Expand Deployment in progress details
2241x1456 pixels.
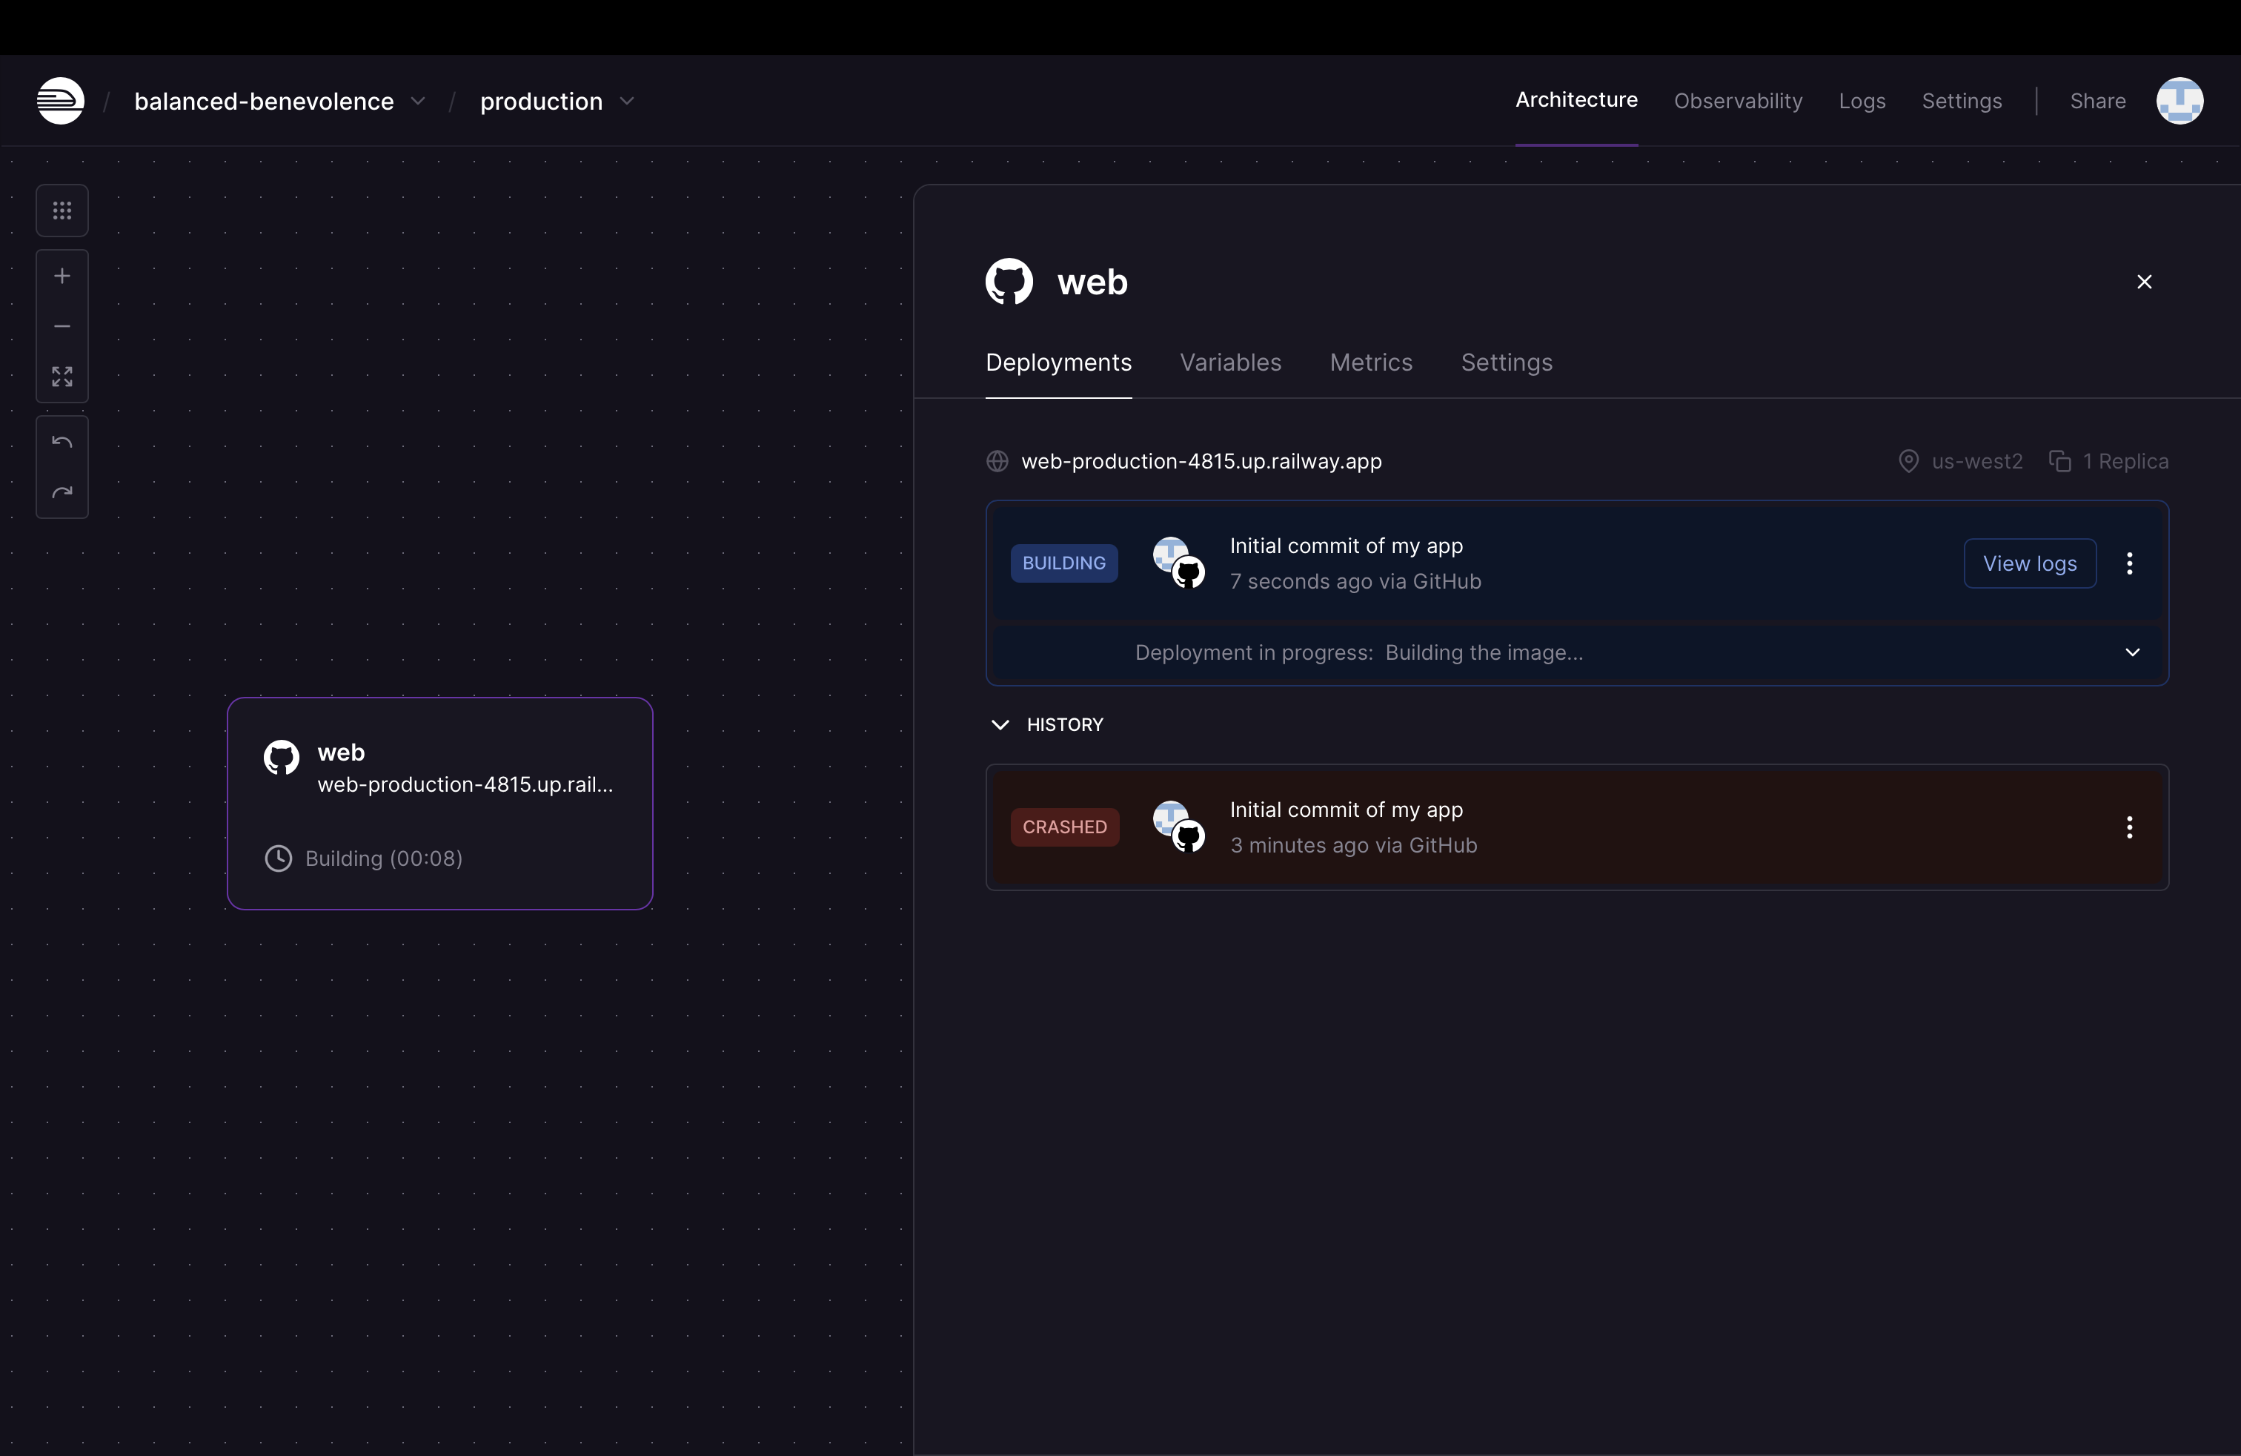[2132, 652]
